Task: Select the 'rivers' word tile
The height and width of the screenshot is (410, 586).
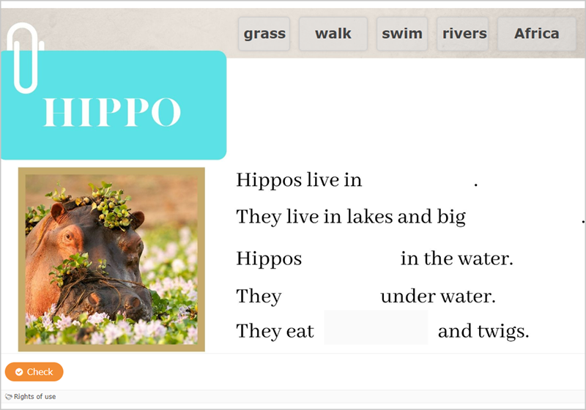Action: click(x=464, y=34)
